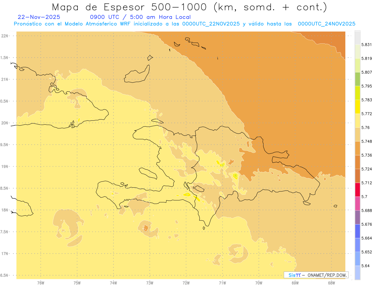Click the legend value '5.688'
Viewport: 372px width, 287px height.
tap(366, 211)
